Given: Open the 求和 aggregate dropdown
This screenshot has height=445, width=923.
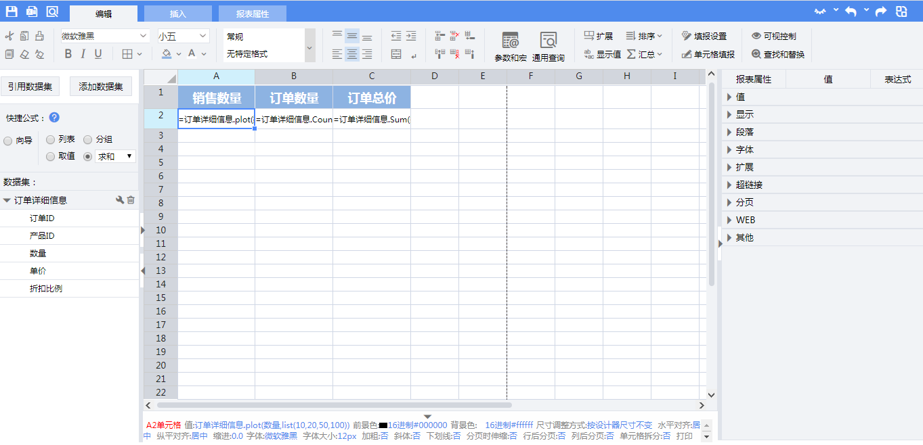Looking at the screenshot, I should [116, 156].
